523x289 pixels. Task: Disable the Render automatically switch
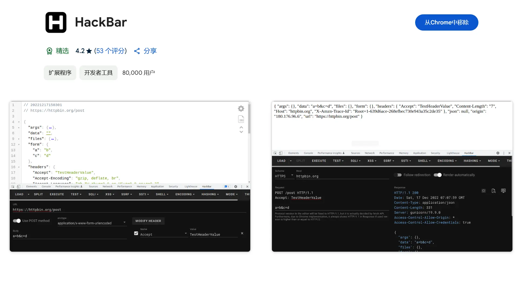438,175
